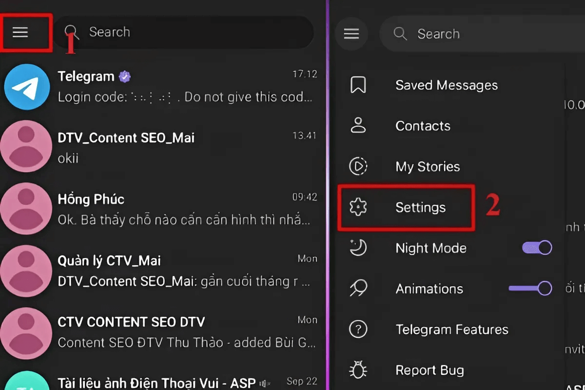Screen dimensions: 585x390
Task: Click the Settings gear icon
Action: (358, 207)
